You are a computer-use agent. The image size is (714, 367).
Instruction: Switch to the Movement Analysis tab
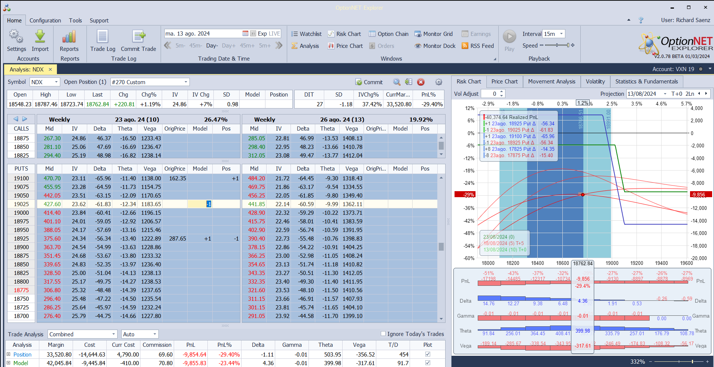tap(552, 82)
